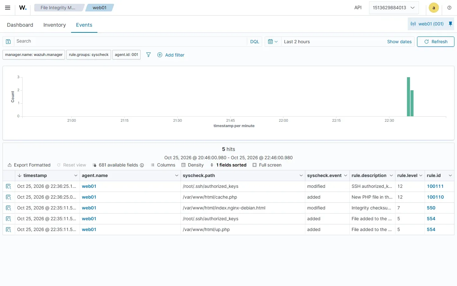
Task: Expand the rule.id column options
Action: 450,175
